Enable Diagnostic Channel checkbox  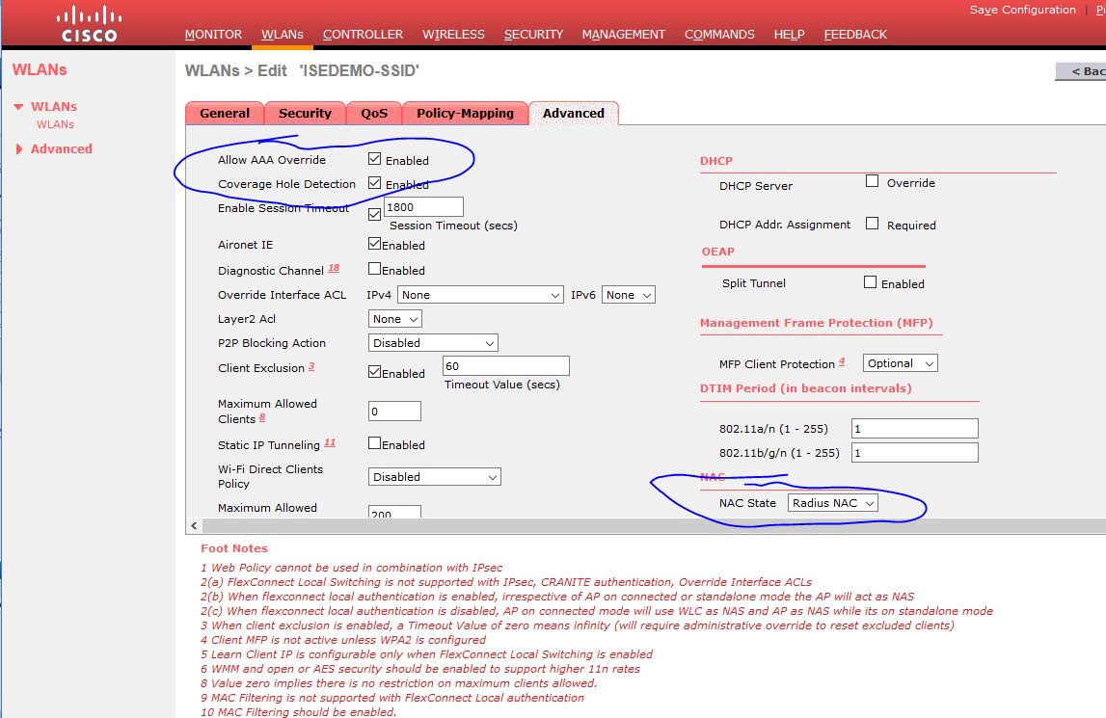tap(374, 269)
